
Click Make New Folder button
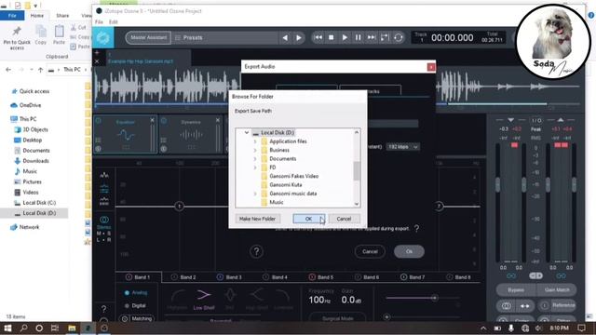257,219
